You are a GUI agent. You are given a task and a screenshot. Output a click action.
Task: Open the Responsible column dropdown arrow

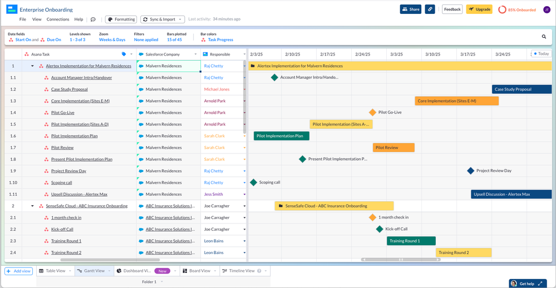pos(244,54)
